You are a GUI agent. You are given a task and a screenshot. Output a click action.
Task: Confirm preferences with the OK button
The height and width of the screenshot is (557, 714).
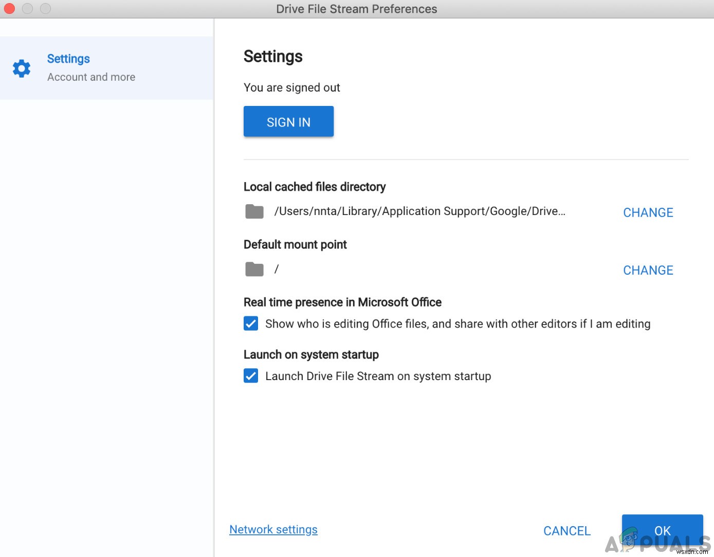(x=662, y=530)
